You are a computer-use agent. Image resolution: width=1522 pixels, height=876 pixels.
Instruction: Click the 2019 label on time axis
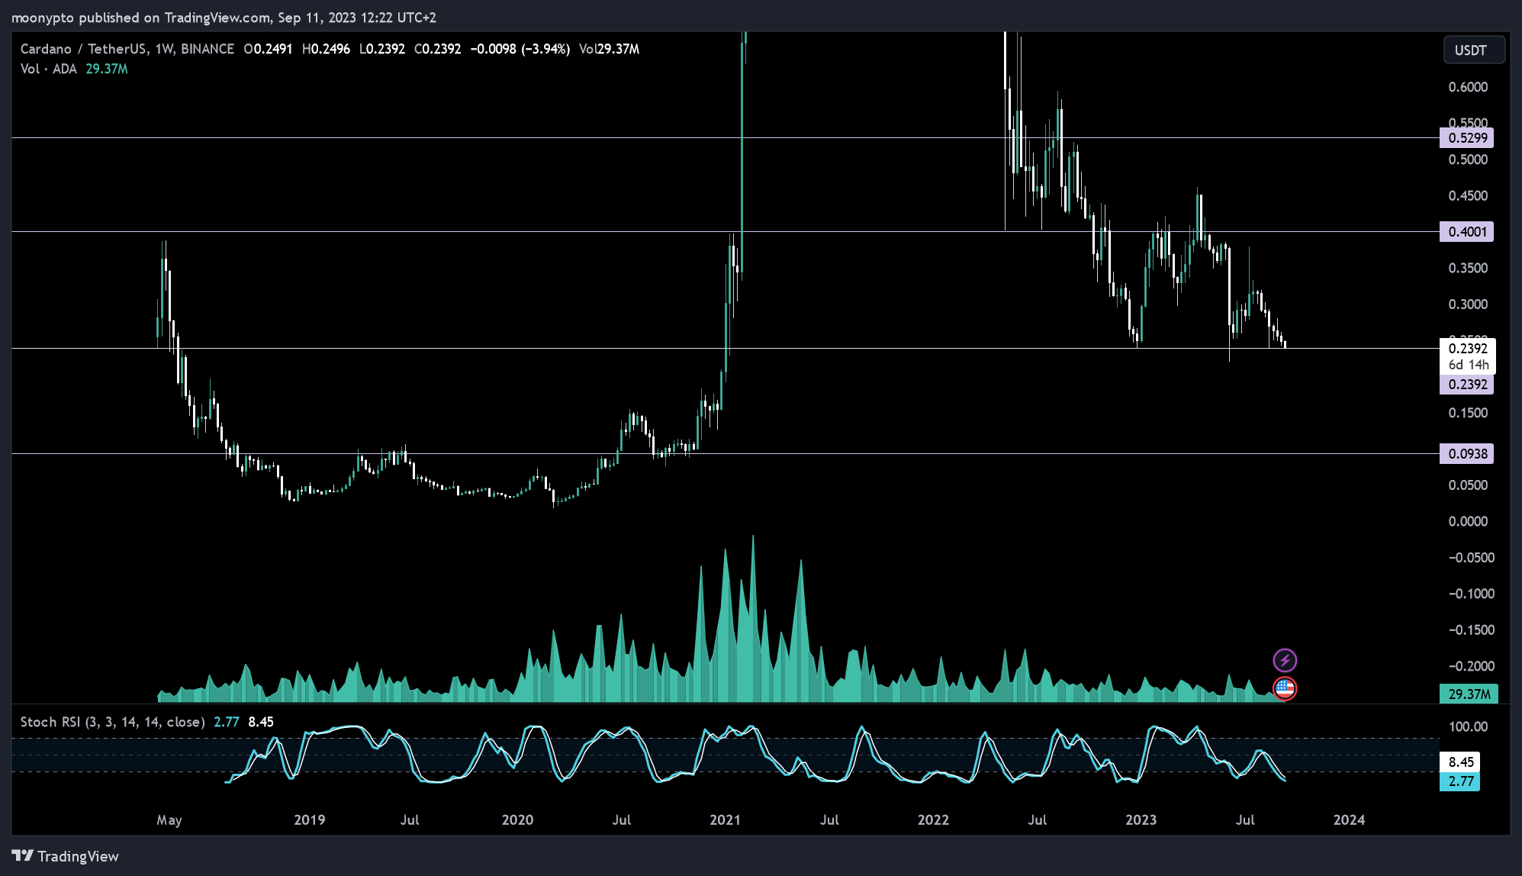(x=309, y=820)
